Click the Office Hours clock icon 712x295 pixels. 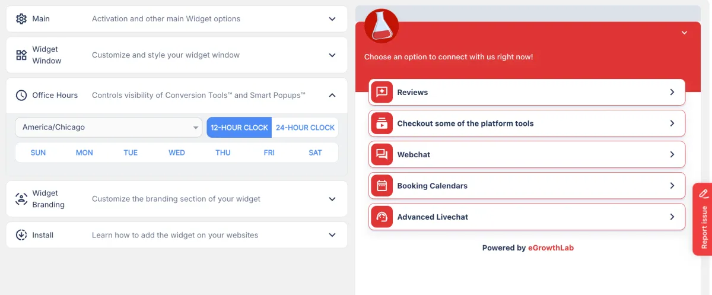click(21, 95)
